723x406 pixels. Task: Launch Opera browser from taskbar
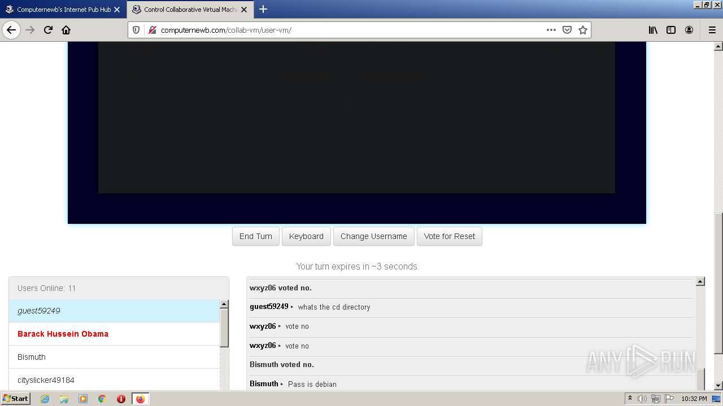(121, 399)
